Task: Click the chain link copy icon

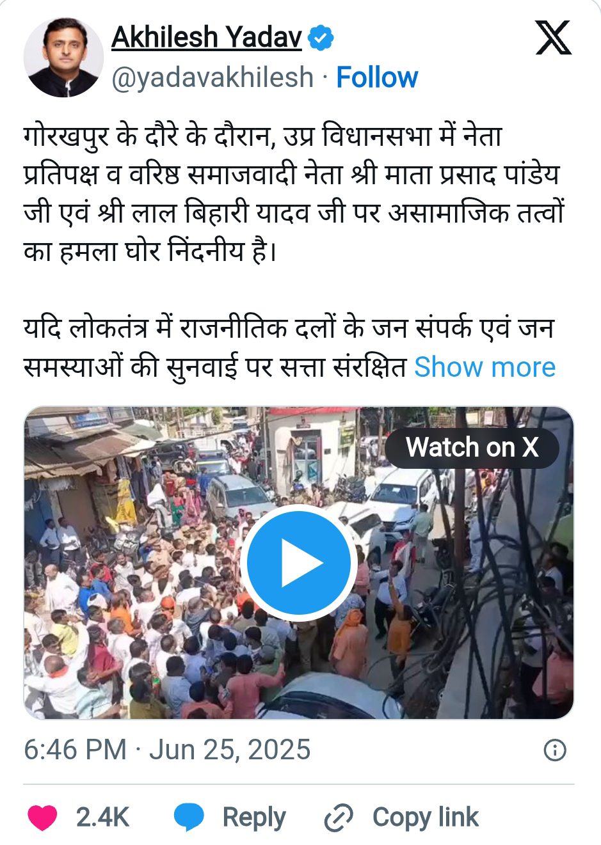Action: pos(339,817)
